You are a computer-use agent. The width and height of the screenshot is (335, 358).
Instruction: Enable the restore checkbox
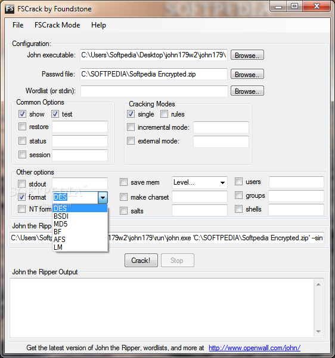pos(22,127)
